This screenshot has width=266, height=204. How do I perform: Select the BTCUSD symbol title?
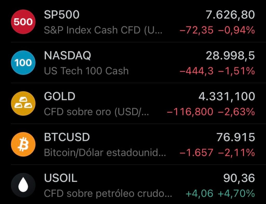(x=67, y=137)
